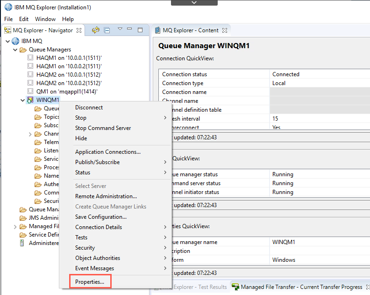The image size is (370, 295).
Task: Close the MQ Explorer - Navigator tab
Action: (x=79, y=30)
